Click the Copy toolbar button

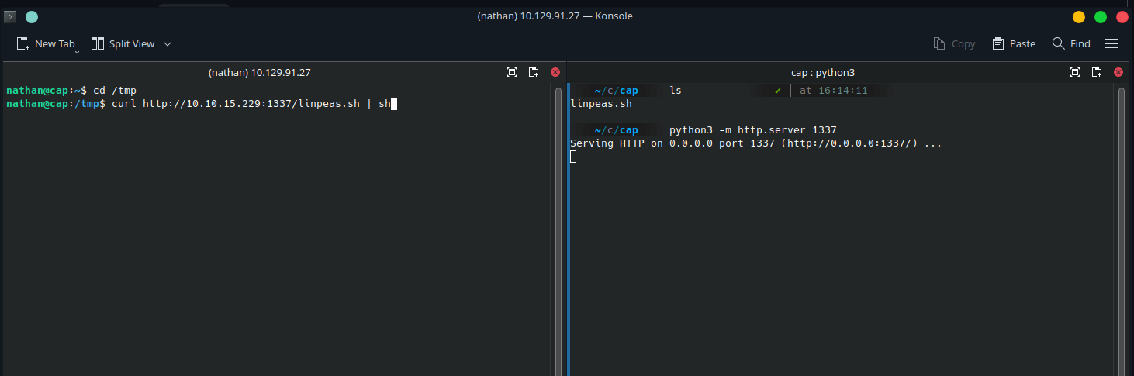(x=954, y=44)
